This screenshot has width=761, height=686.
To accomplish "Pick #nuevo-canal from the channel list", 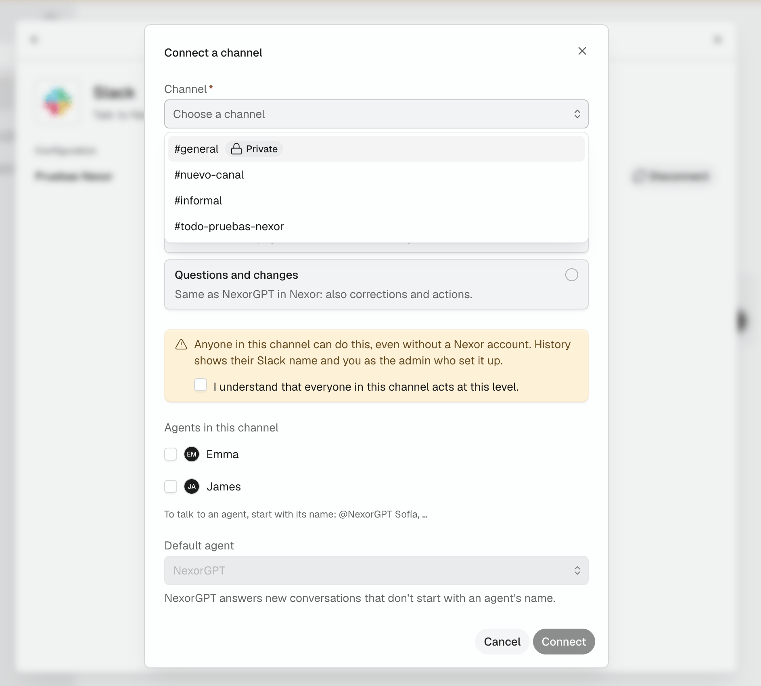I will [376, 175].
